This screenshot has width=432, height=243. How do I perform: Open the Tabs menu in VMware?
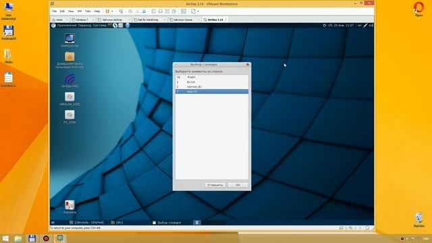pos(88,11)
